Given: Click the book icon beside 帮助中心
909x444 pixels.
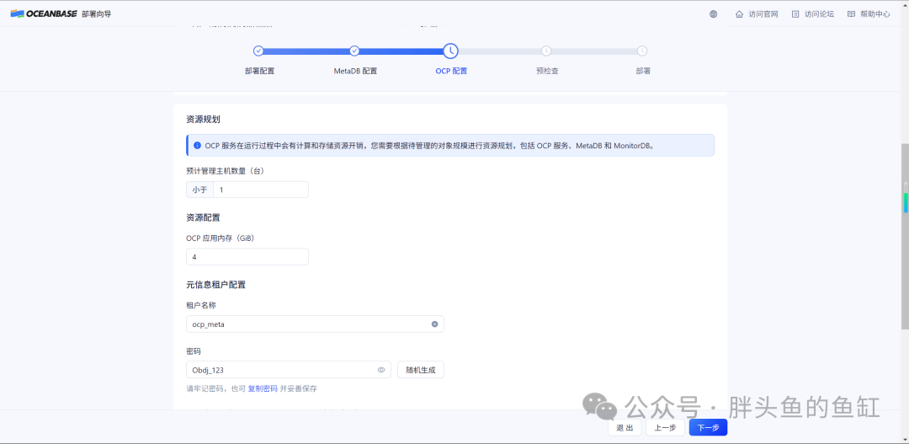Looking at the screenshot, I should (851, 14).
